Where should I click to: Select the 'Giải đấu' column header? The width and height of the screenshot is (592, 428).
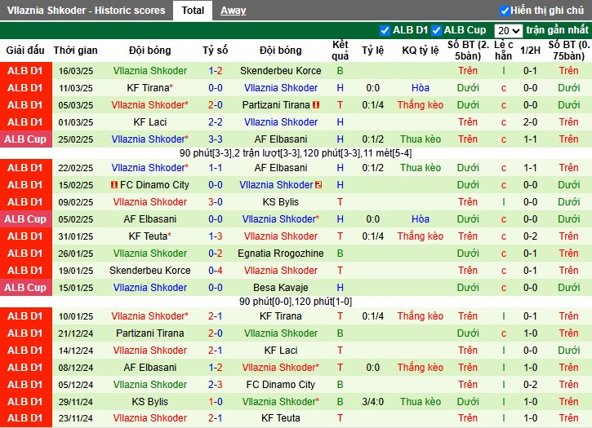click(x=25, y=51)
